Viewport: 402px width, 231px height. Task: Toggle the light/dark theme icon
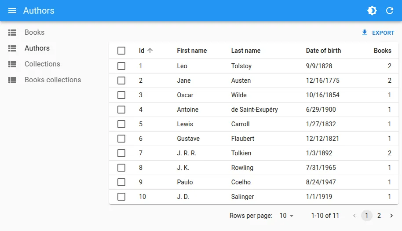[372, 11]
